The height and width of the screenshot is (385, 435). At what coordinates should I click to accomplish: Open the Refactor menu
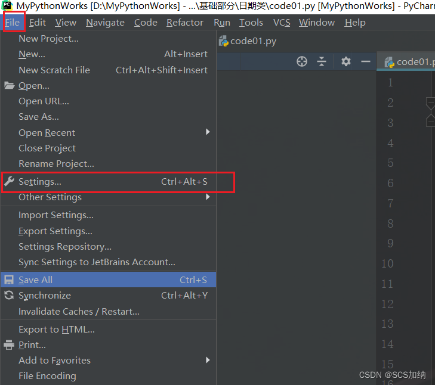(x=185, y=23)
